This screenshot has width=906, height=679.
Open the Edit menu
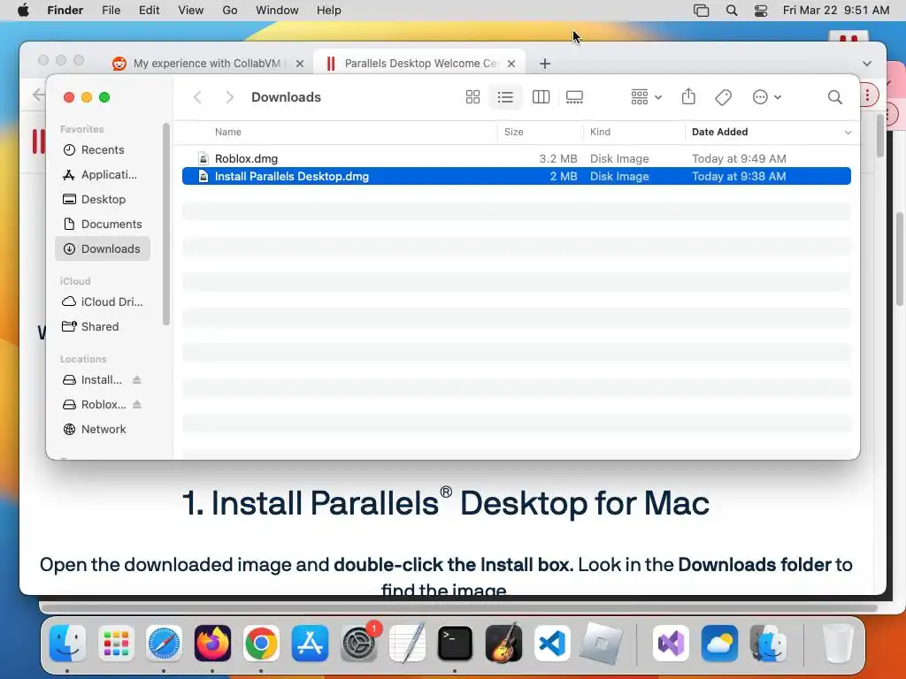(x=149, y=11)
